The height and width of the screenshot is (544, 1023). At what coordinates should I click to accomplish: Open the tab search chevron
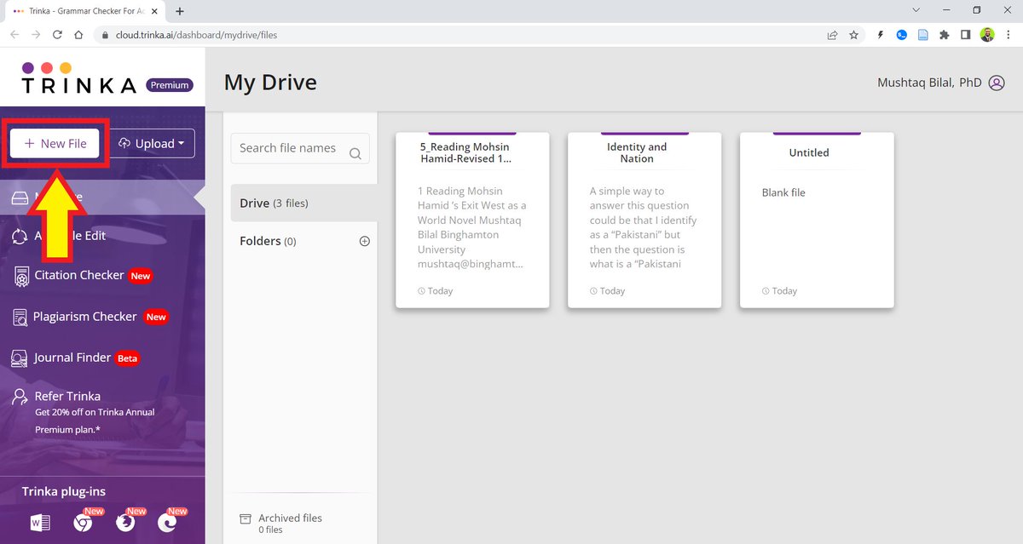(x=916, y=10)
